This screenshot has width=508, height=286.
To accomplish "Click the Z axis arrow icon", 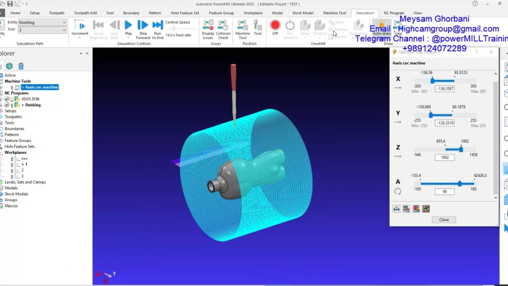I will pos(398,157).
